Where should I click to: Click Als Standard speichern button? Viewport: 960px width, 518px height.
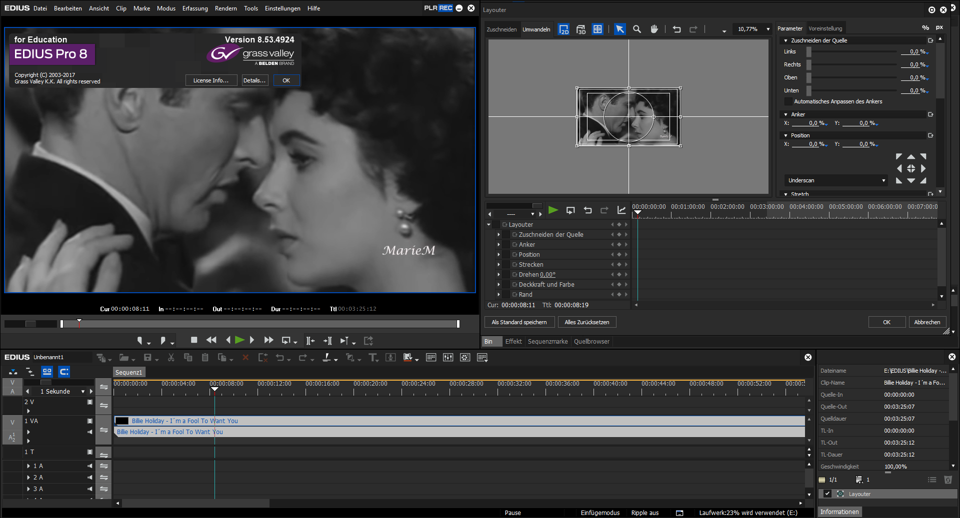(519, 322)
